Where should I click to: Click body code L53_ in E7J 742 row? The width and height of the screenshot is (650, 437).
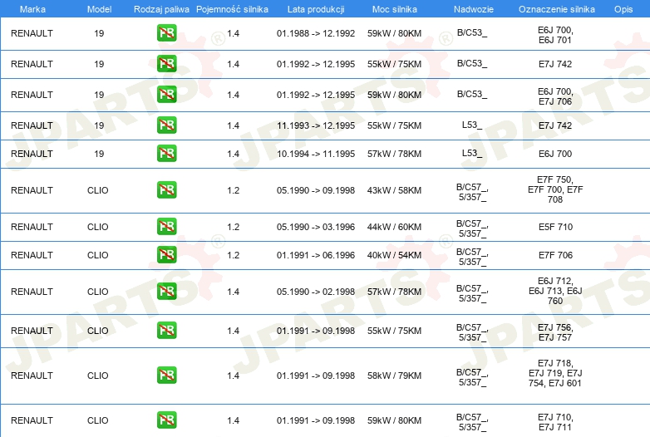472,125
